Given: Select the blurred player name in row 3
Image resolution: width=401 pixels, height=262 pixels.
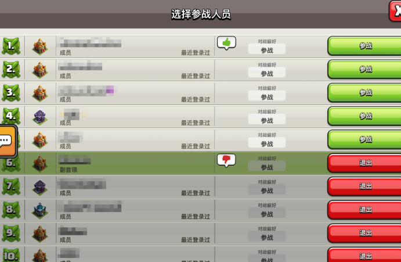Looking at the screenshot, I should point(88,91).
